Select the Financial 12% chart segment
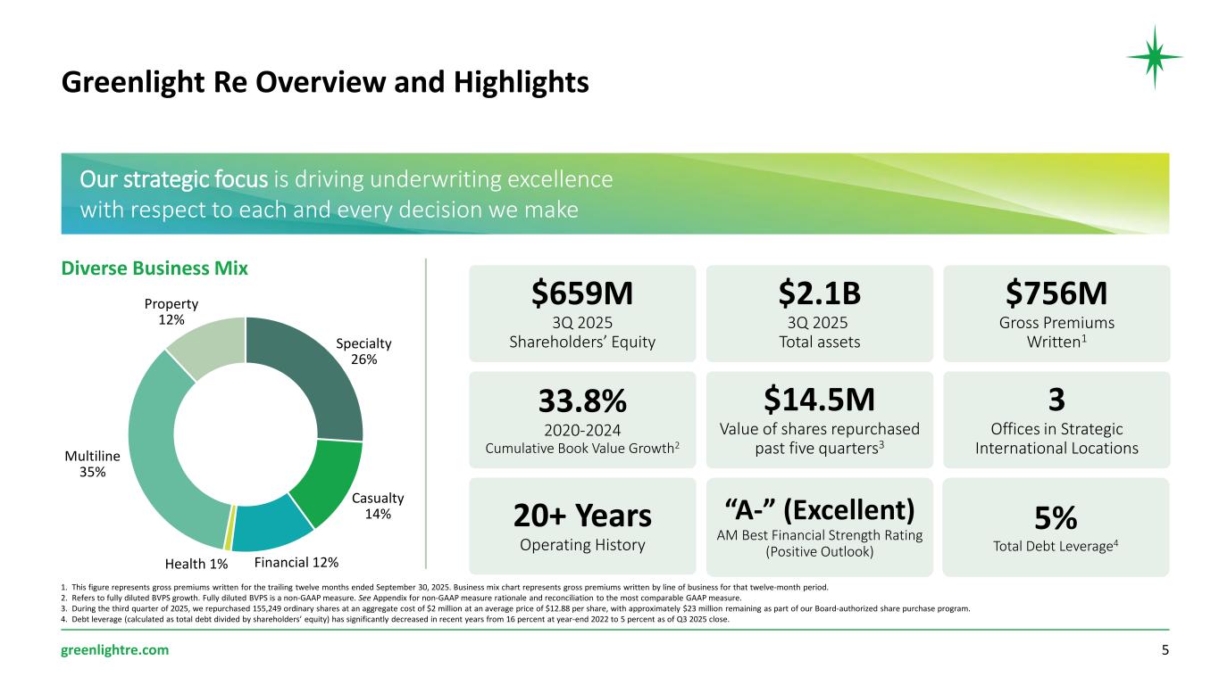Viewport: 1219px width, 685px height. 268,532
